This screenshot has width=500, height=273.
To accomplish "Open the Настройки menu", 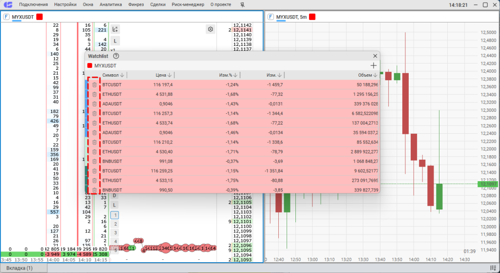I will click(65, 5).
